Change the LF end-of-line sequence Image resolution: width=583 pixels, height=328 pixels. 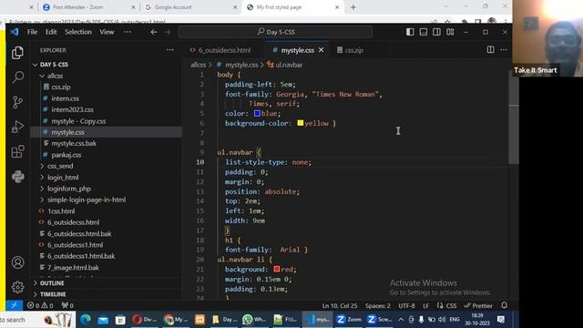tap(425, 306)
